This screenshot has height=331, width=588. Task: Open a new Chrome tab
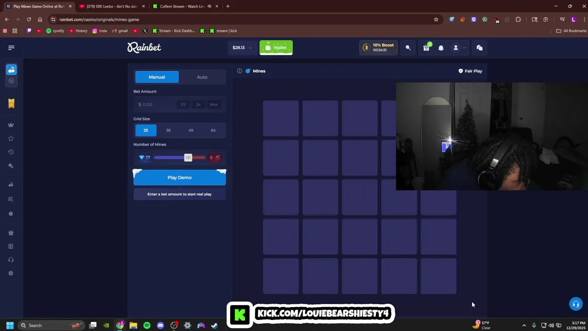point(228,6)
